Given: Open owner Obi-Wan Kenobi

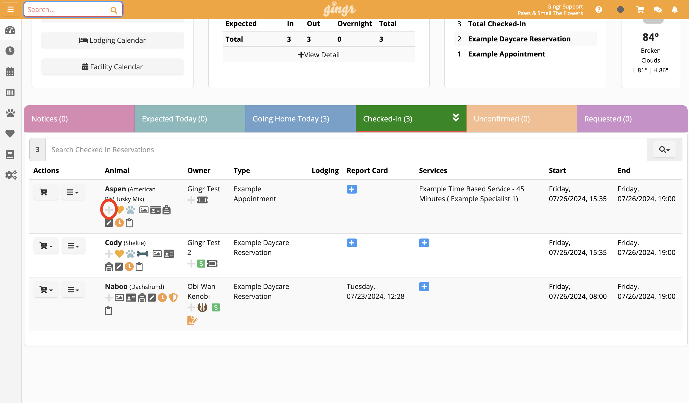Looking at the screenshot, I should pyautogui.click(x=201, y=291).
